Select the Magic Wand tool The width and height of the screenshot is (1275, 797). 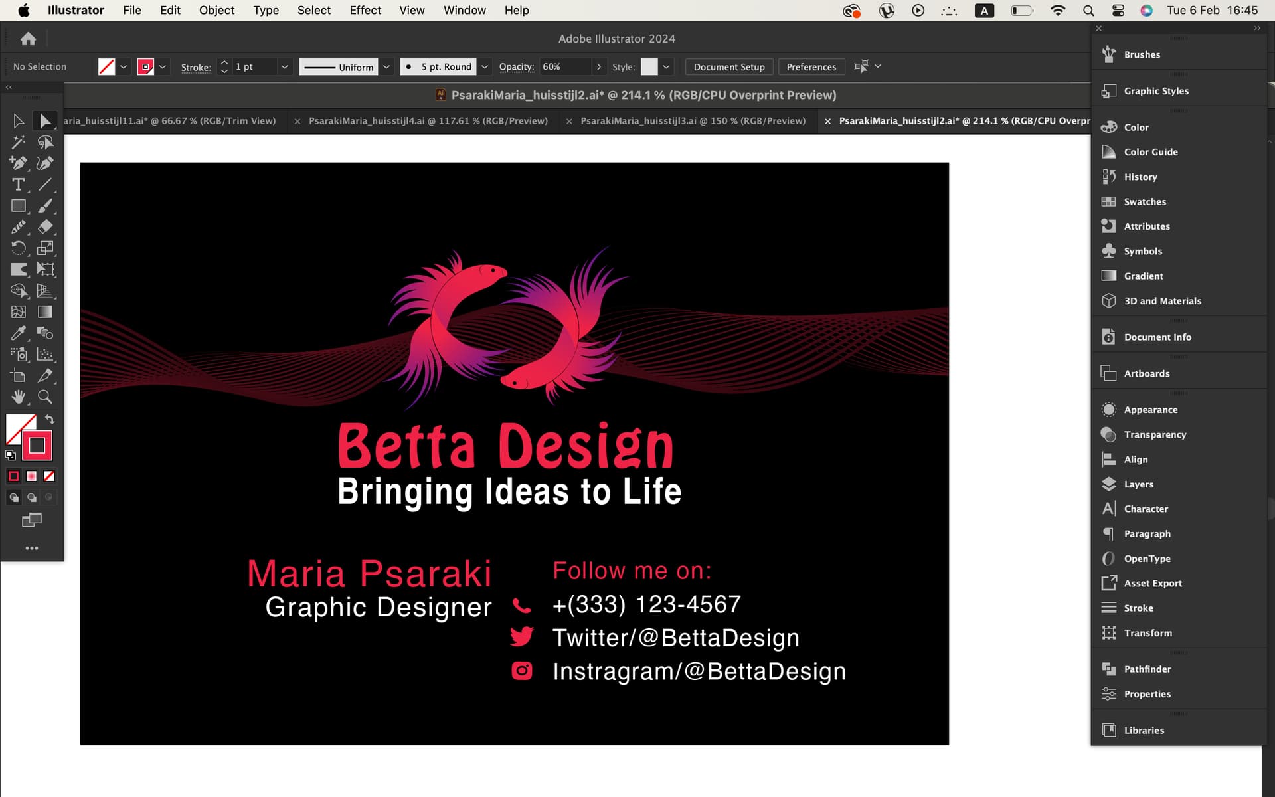click(x=18, y=142)
